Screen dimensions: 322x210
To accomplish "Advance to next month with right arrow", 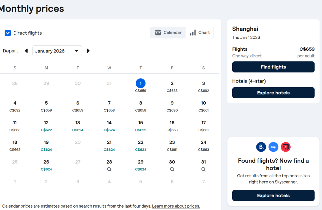I will [88, 51].
